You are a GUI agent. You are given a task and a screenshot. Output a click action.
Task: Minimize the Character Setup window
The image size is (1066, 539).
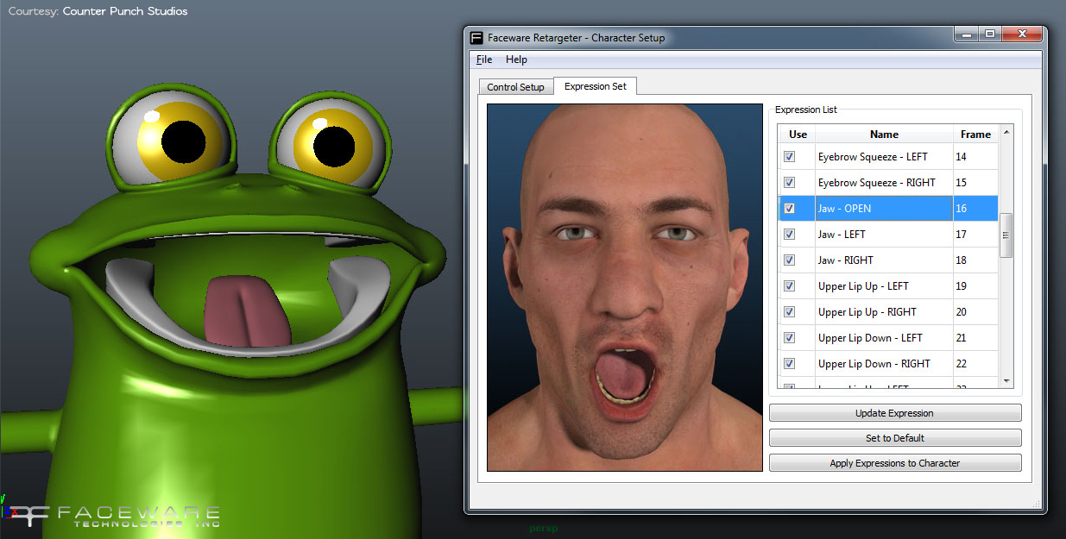[x=967, y=34]
